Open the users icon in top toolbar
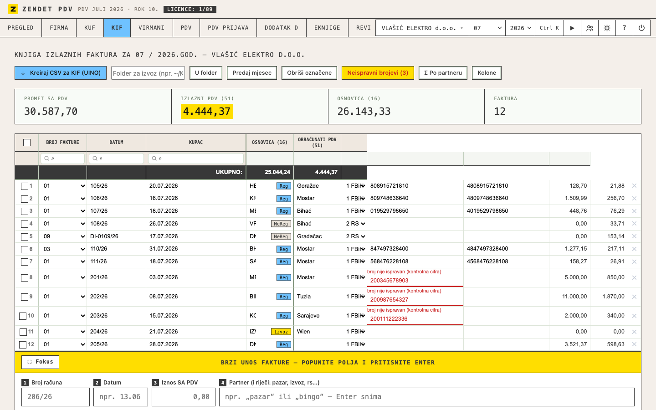Image resolution: width=656 pixels, height=410 pixels. coord(589,28)
